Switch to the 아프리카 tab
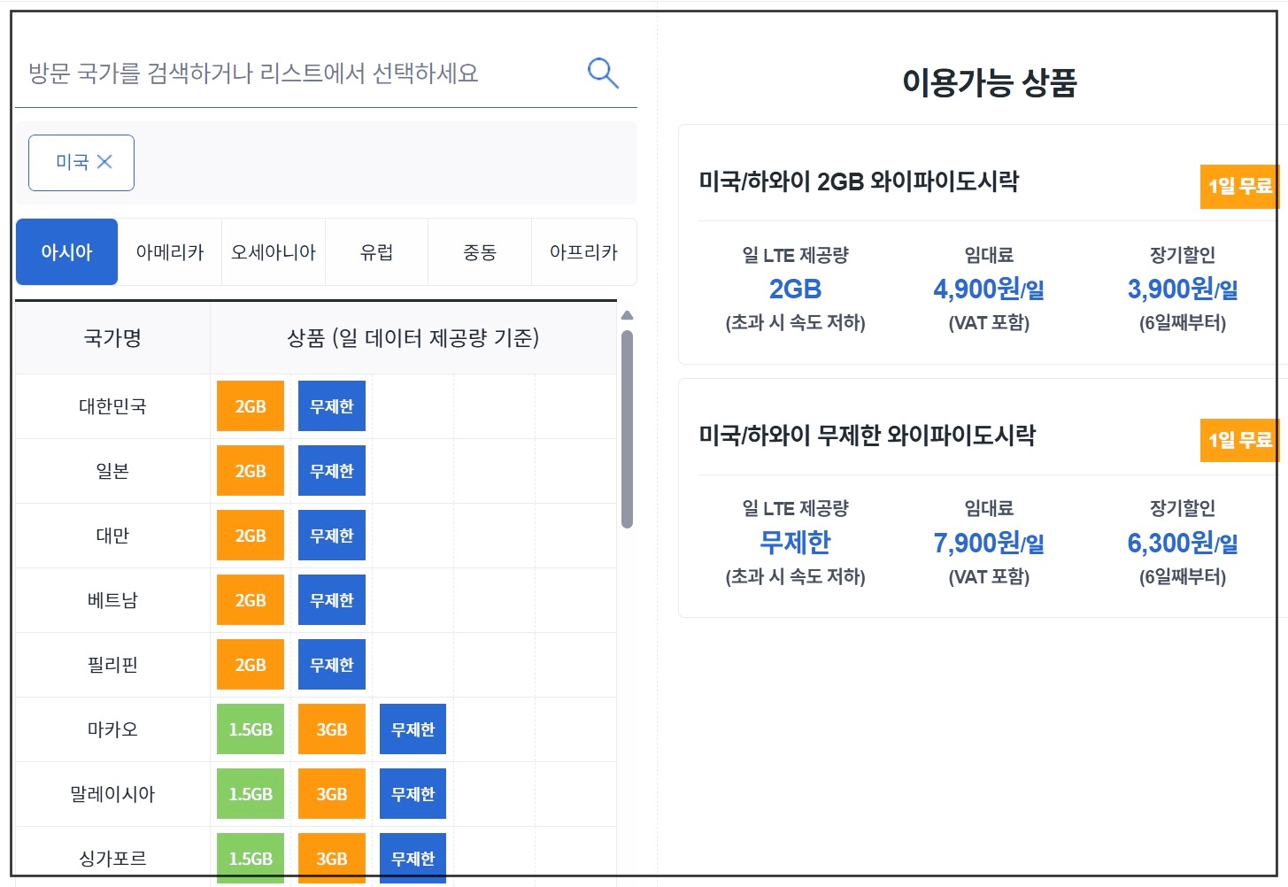This screenshot has height=887, width=1288. tap(583, 251)
